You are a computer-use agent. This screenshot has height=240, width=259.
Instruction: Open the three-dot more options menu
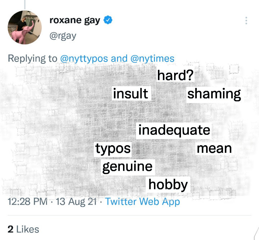(246, 21)
